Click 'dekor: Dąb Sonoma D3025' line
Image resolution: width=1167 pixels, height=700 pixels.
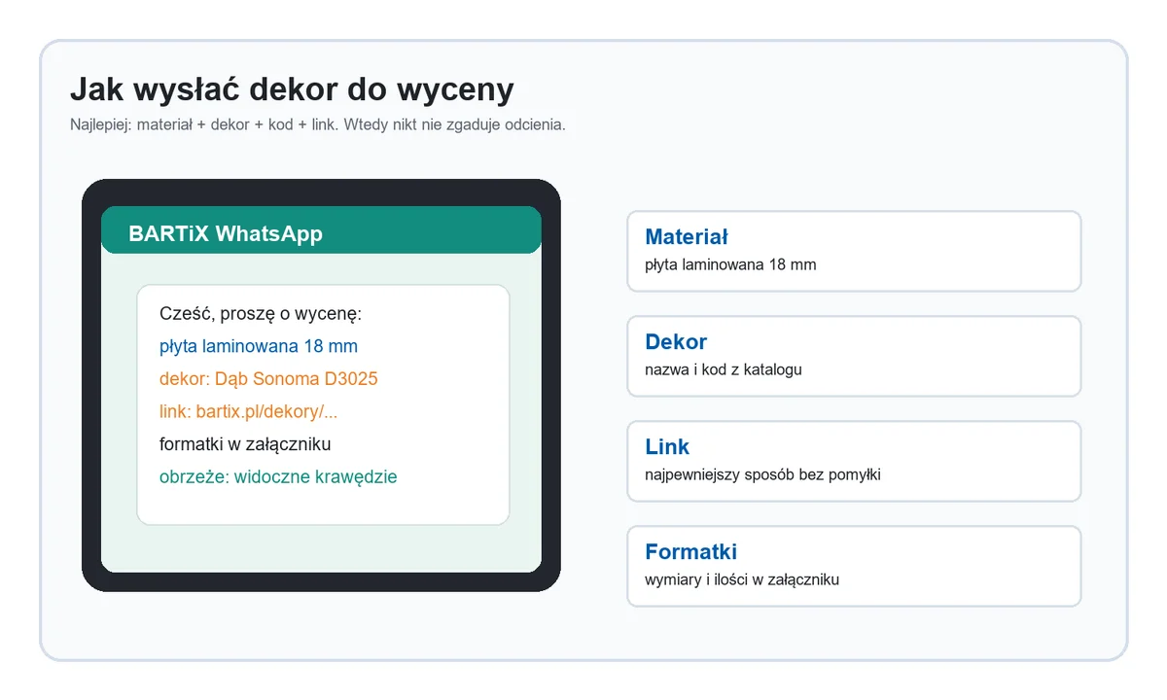(268, 379)
